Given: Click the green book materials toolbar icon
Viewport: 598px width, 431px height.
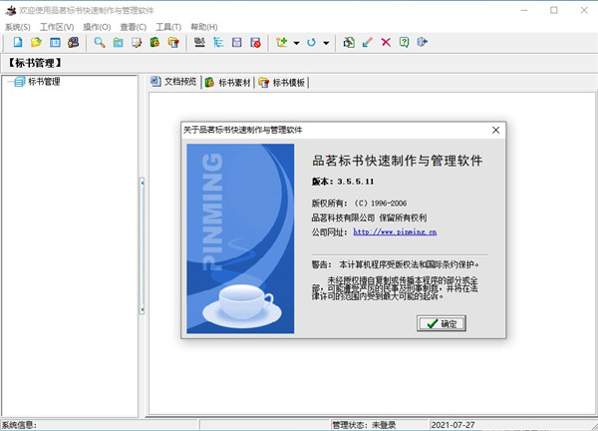Looking at the screenshot, I should 154,42.
